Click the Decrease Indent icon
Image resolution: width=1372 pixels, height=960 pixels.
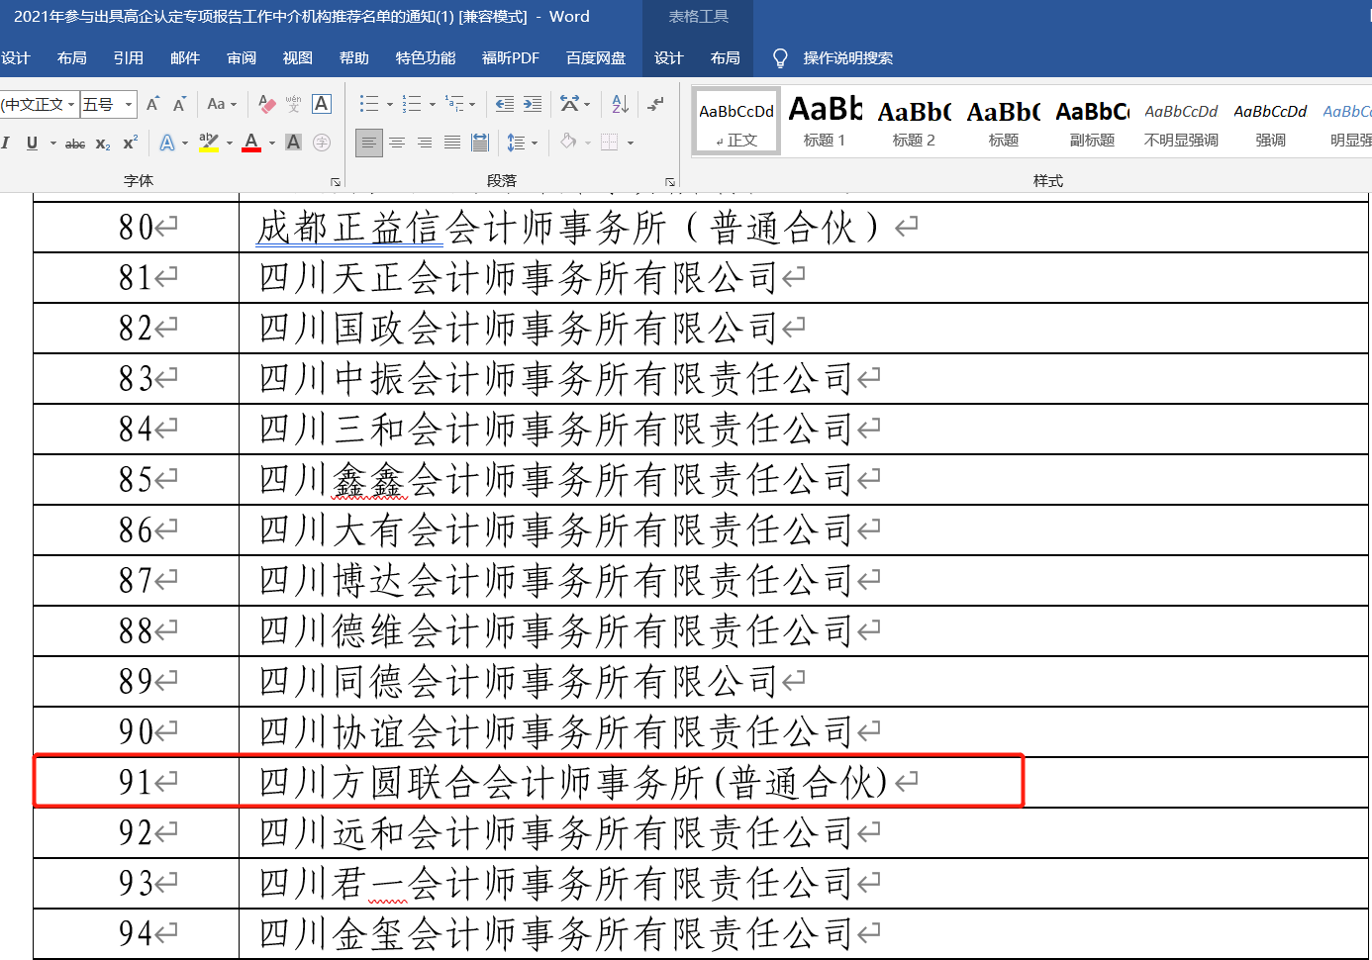tap(505, 104)
